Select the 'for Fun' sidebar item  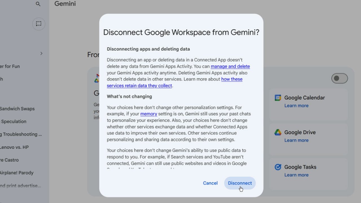tap(10, 67)
